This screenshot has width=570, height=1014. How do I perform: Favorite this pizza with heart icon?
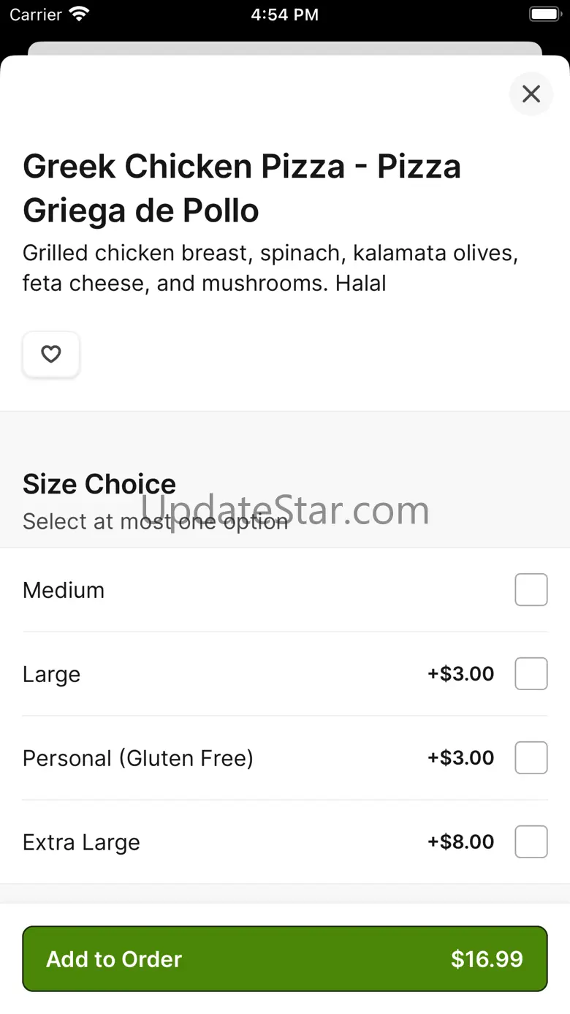(51, 355)
